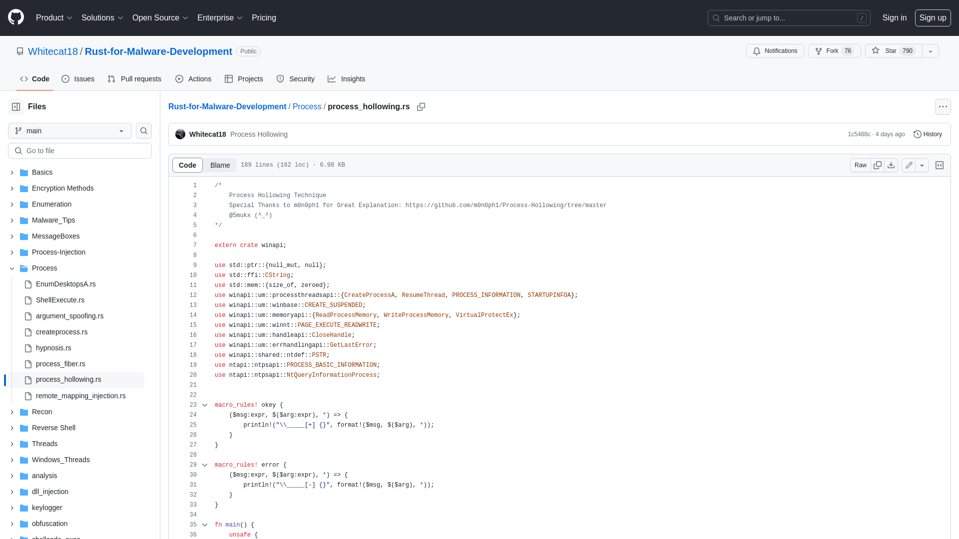Click the Go to file search input

point(80,150)
